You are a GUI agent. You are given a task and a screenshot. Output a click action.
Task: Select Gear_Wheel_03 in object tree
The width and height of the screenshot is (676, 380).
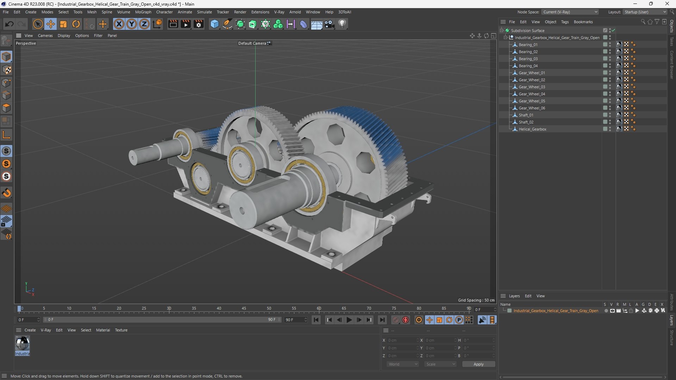click(532, 87)
